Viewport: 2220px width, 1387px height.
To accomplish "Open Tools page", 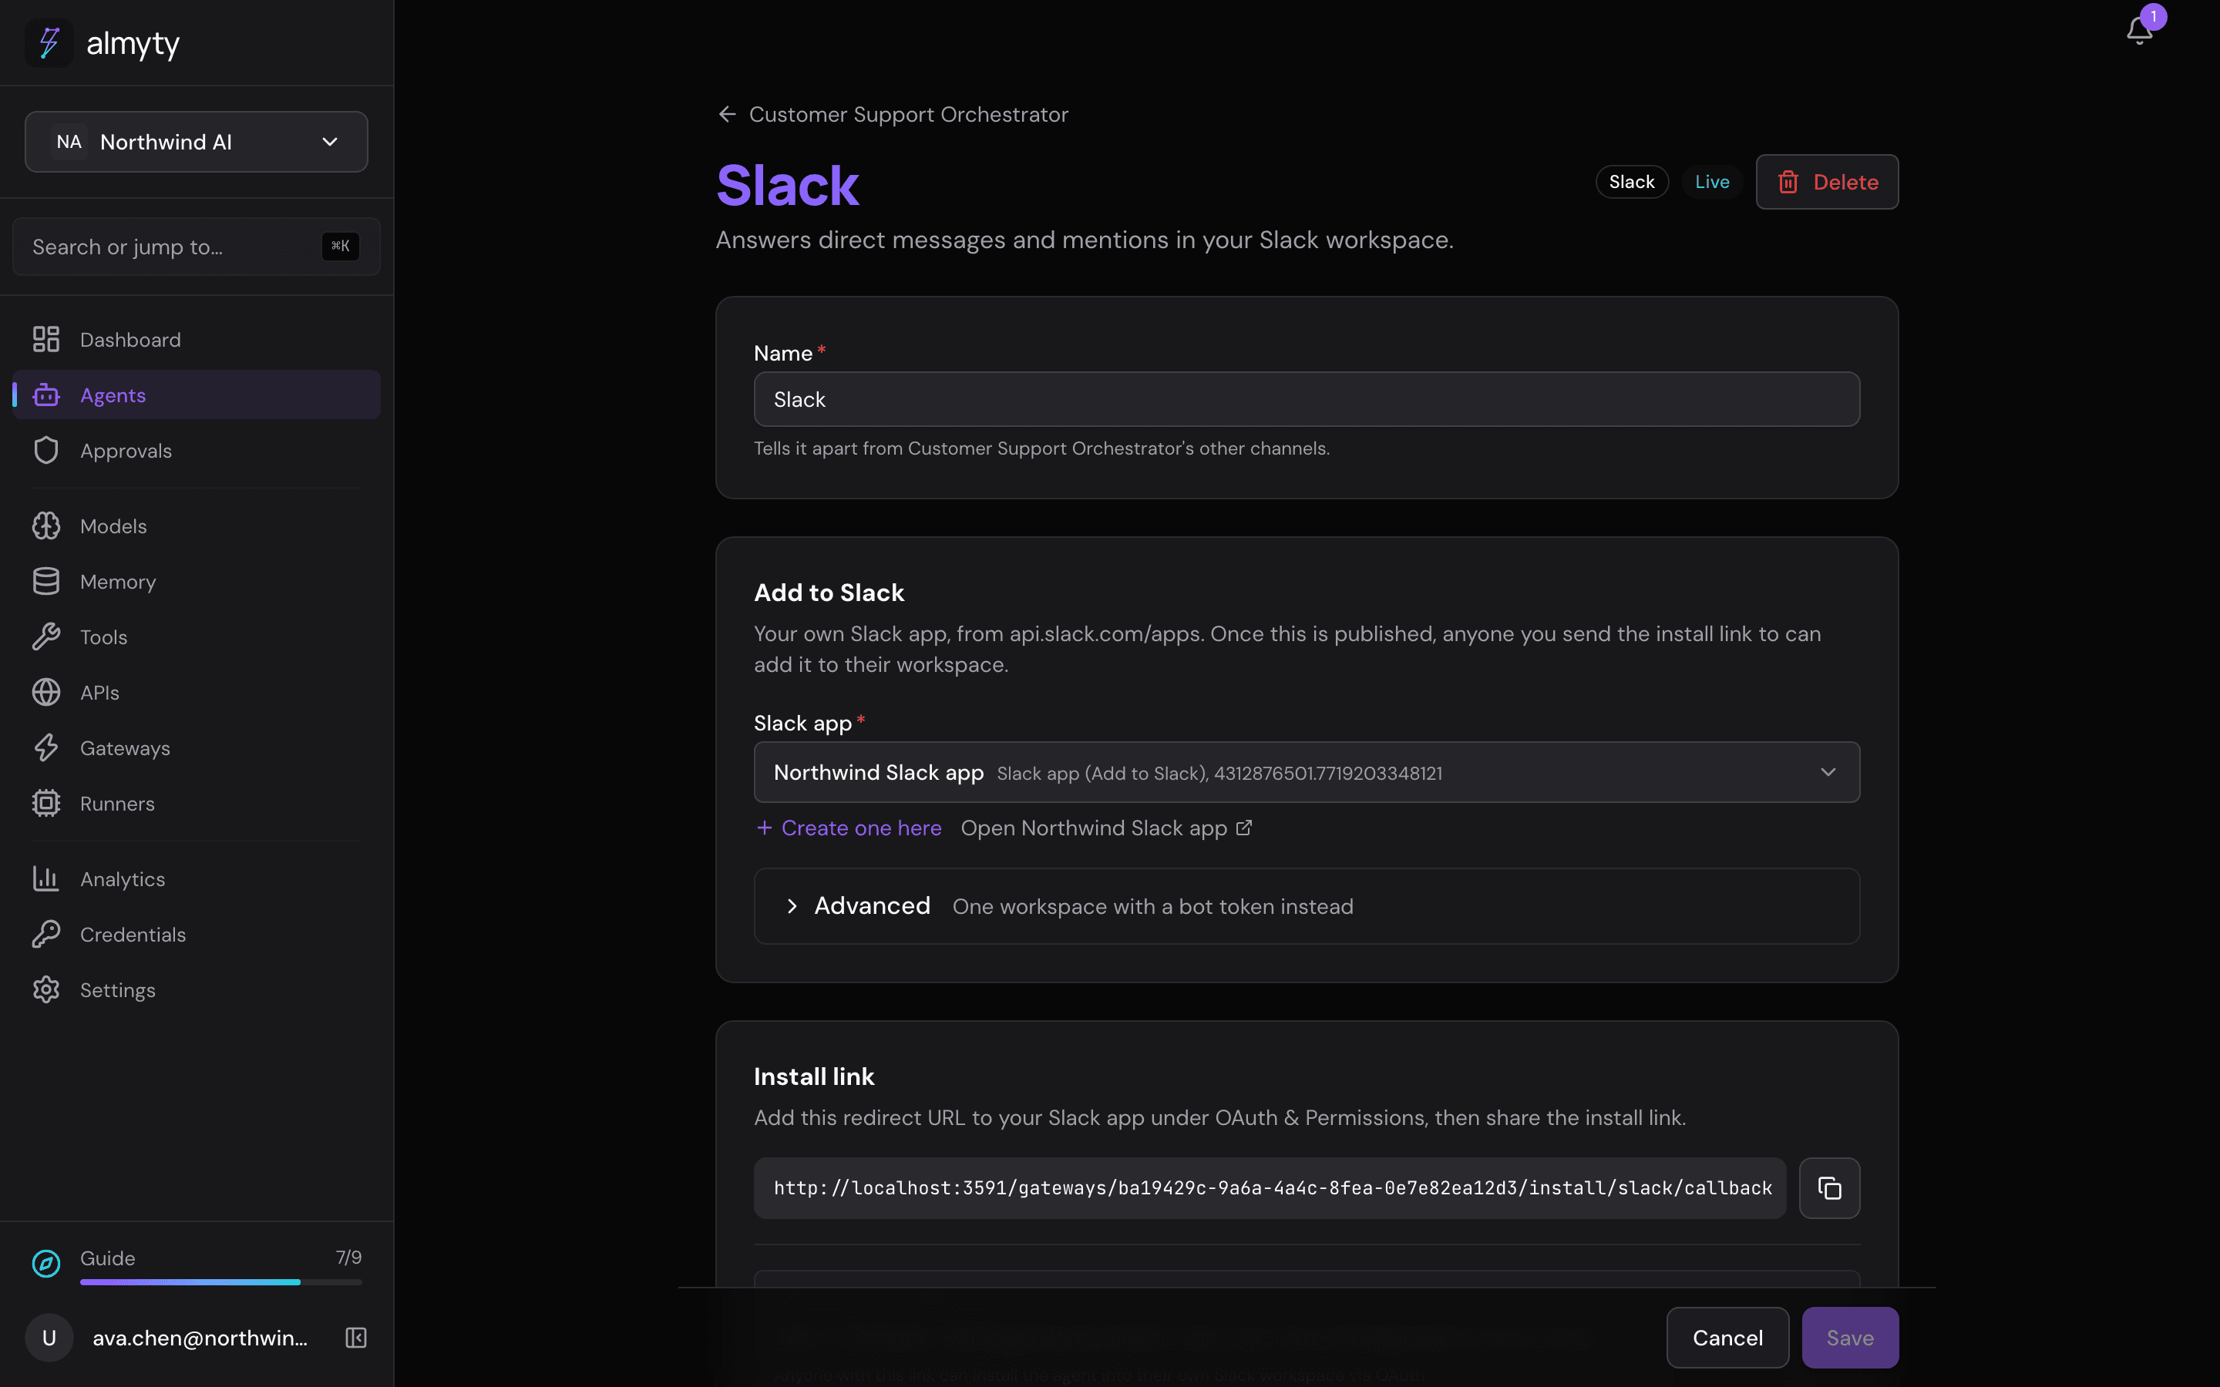I will tap(197, 636).
